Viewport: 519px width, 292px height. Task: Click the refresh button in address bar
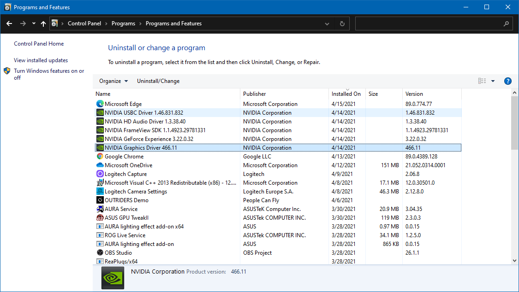pos(342,23)
